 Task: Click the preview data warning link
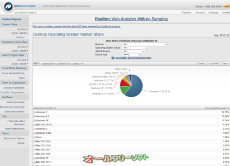pos(76,26)
